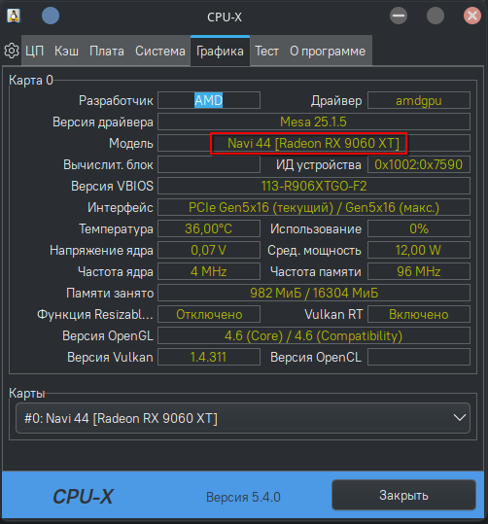The width and height of the screenshot is (488, 524).
Task: Maximize the CPU-X window
Action: pyautogui.click(x=436, y=16)
